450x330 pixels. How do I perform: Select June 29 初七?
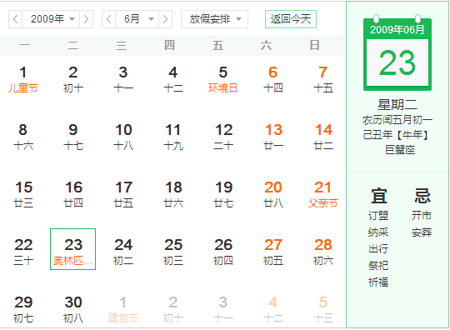[23, 309]
